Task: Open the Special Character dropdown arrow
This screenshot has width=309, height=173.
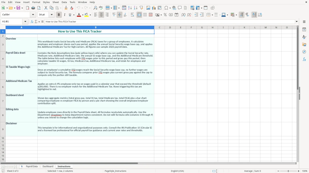Action: (170, 8)
